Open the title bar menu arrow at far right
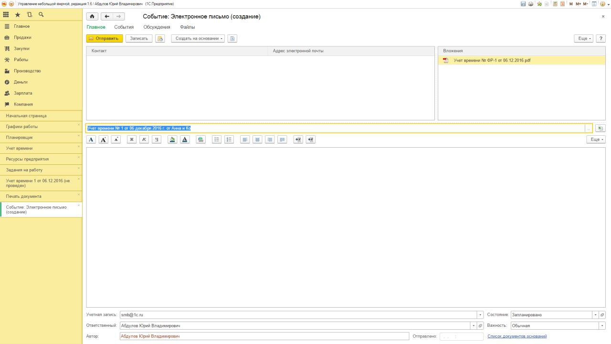 [609, 4]
